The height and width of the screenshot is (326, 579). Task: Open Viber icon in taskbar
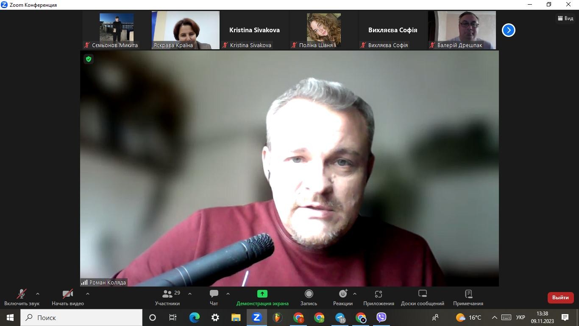tap(381, 318)
